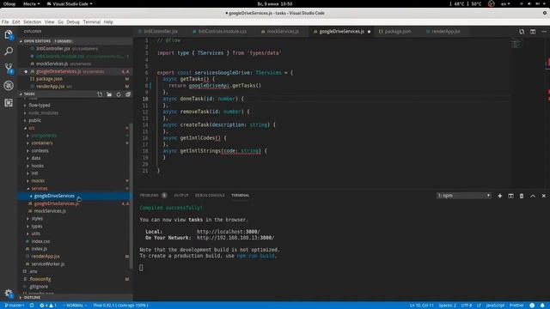Click the Prettier status bar item
This screenshot has height=309, width=550.
click(x=516, y=306)
